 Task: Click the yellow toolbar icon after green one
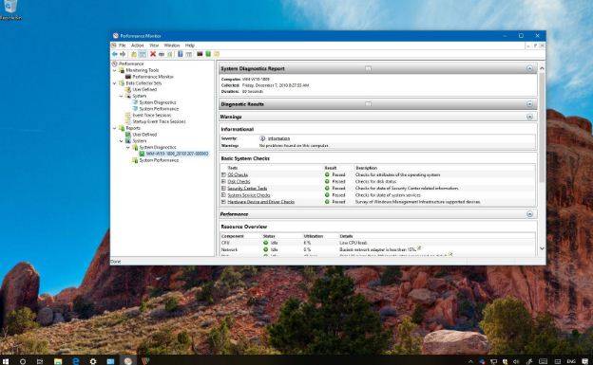pos(217,54)
